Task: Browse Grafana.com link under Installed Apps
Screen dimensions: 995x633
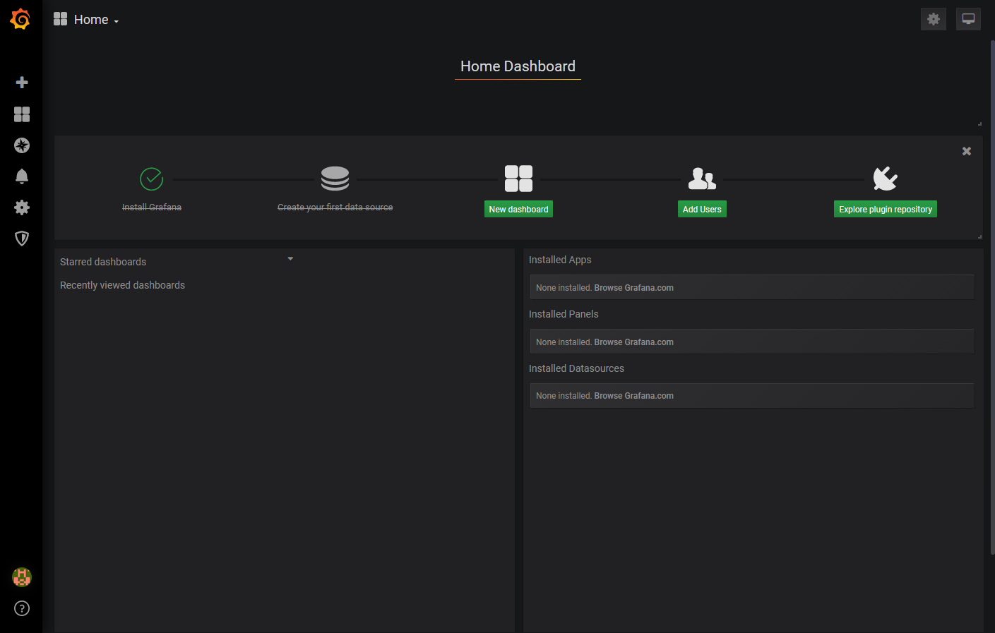Action: point(633,288)
